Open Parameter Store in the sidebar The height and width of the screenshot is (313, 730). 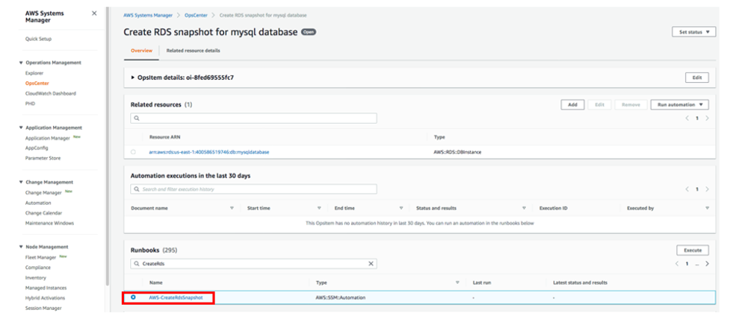(43, 158)
